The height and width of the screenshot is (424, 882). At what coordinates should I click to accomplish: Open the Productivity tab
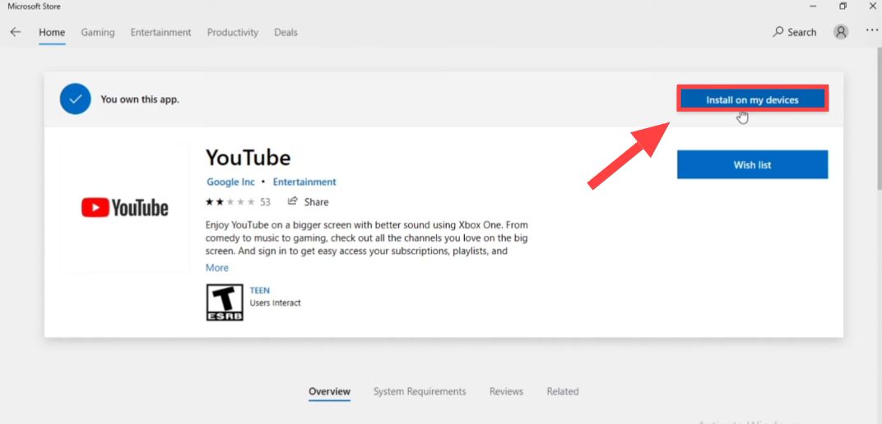pos(232,33)
